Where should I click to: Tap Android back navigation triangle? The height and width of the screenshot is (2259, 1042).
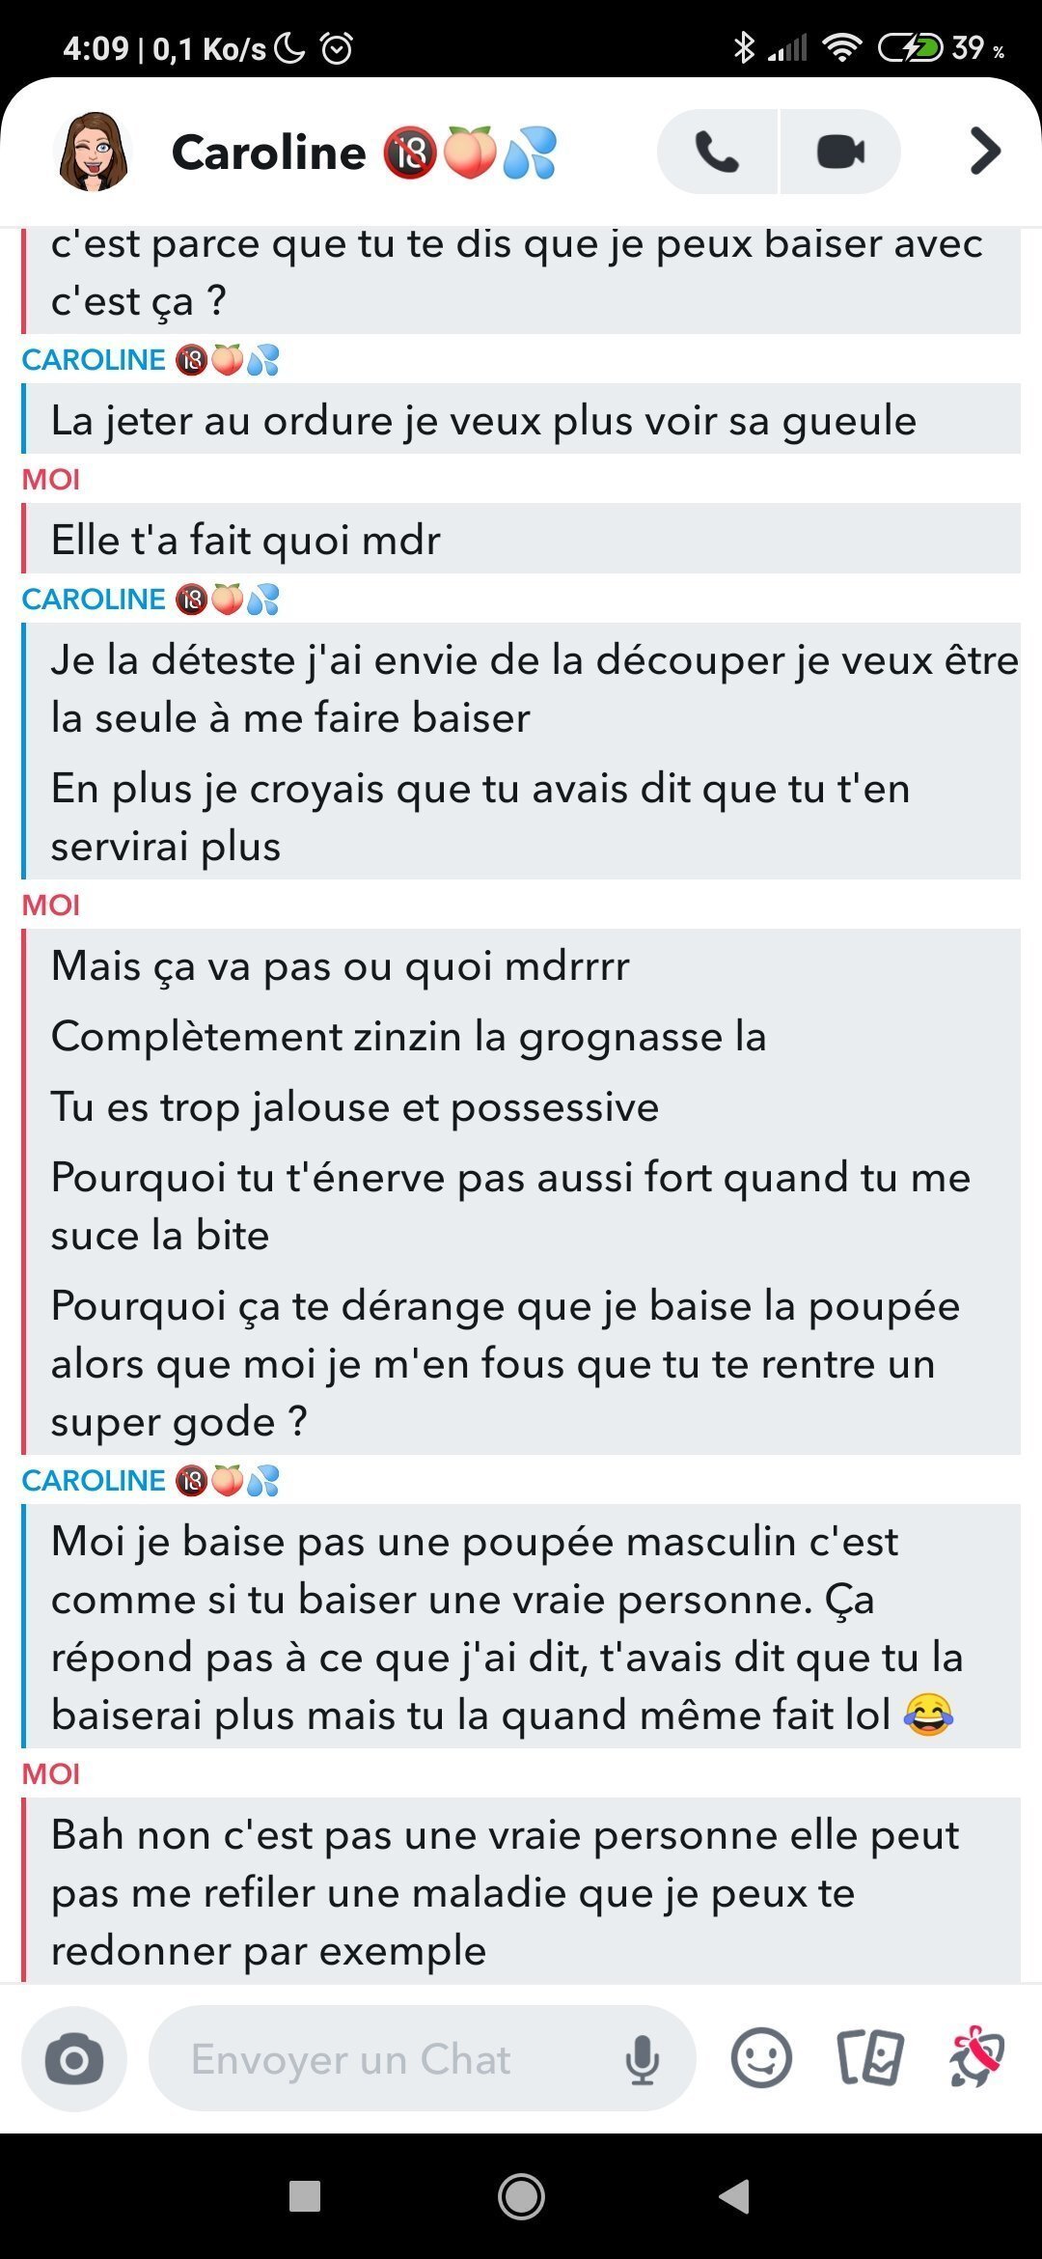coord(735,2195)
